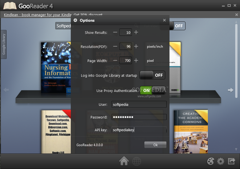Open the color palette theme icon

coord(210,161)
